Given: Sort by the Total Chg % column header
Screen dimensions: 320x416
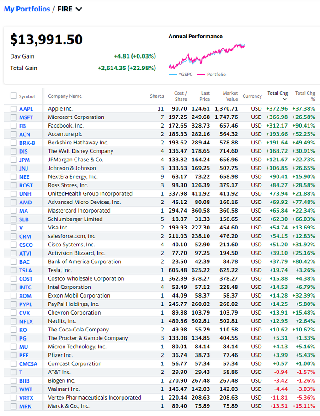Looking at the screenshot, I should 305,96.
